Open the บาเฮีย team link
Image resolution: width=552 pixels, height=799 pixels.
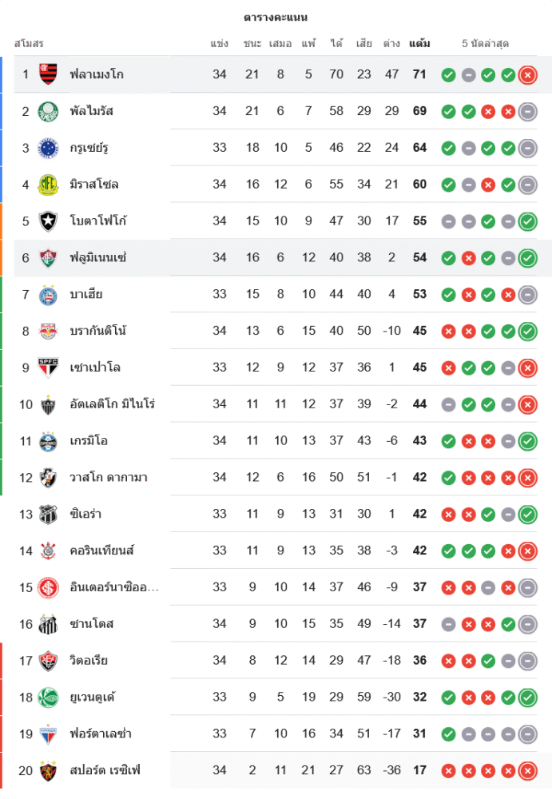click(x=86, y=295)
